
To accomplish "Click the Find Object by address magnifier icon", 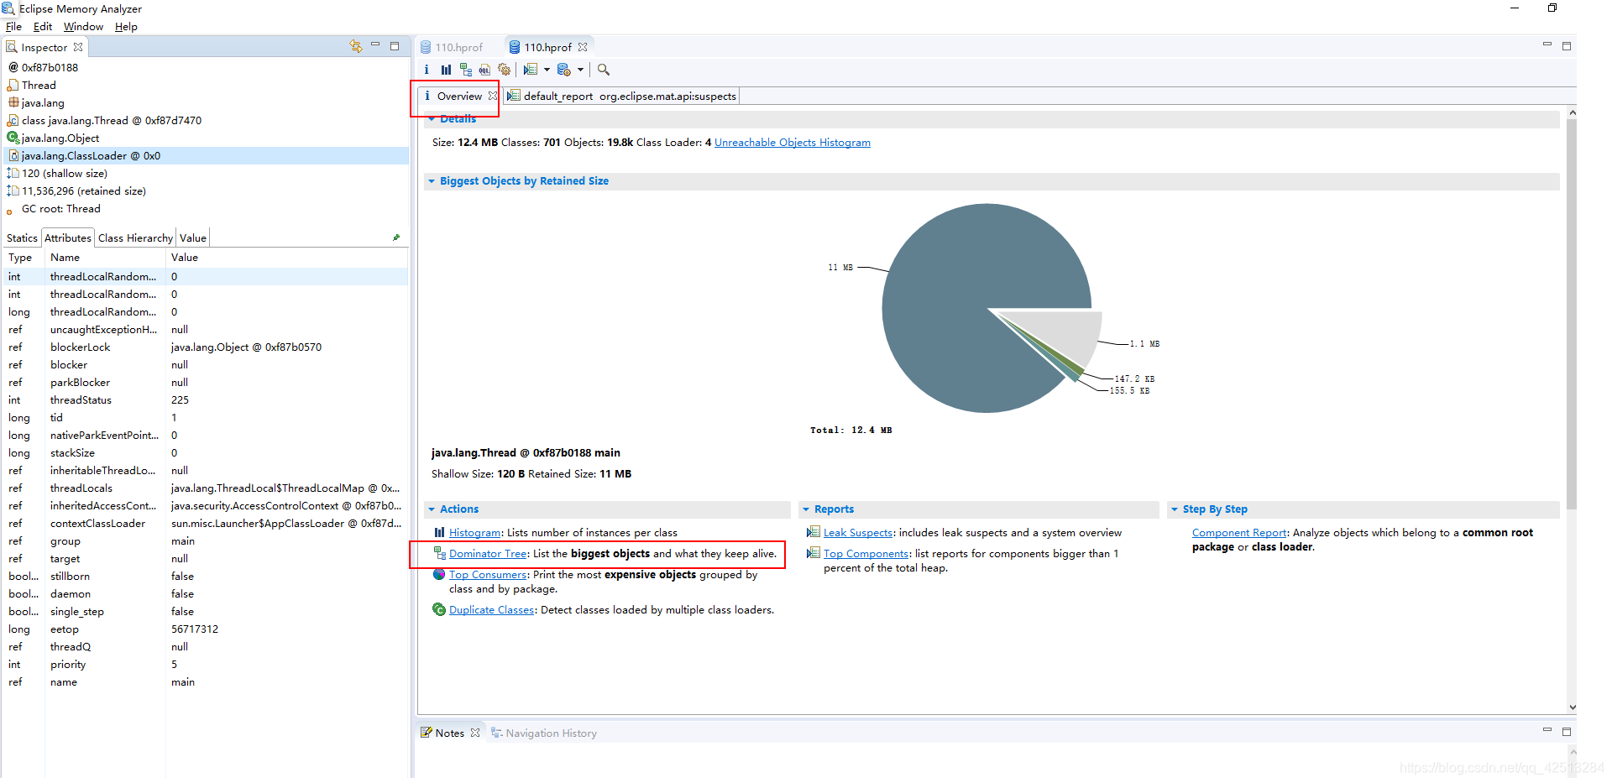I will point(604,70).
